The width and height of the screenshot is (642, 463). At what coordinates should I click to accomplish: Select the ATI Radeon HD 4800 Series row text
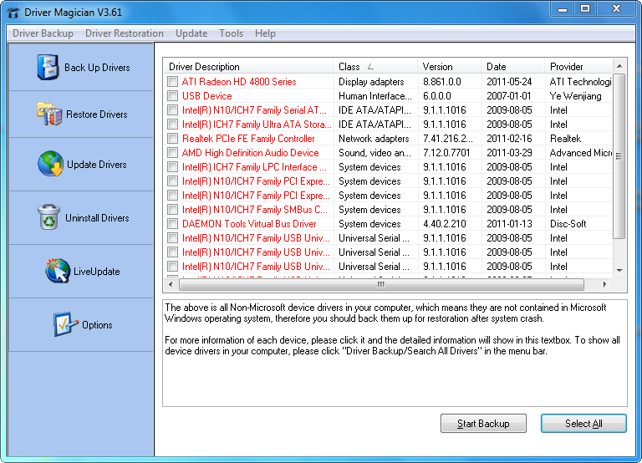pyautogui.click(x=239, y=81)
